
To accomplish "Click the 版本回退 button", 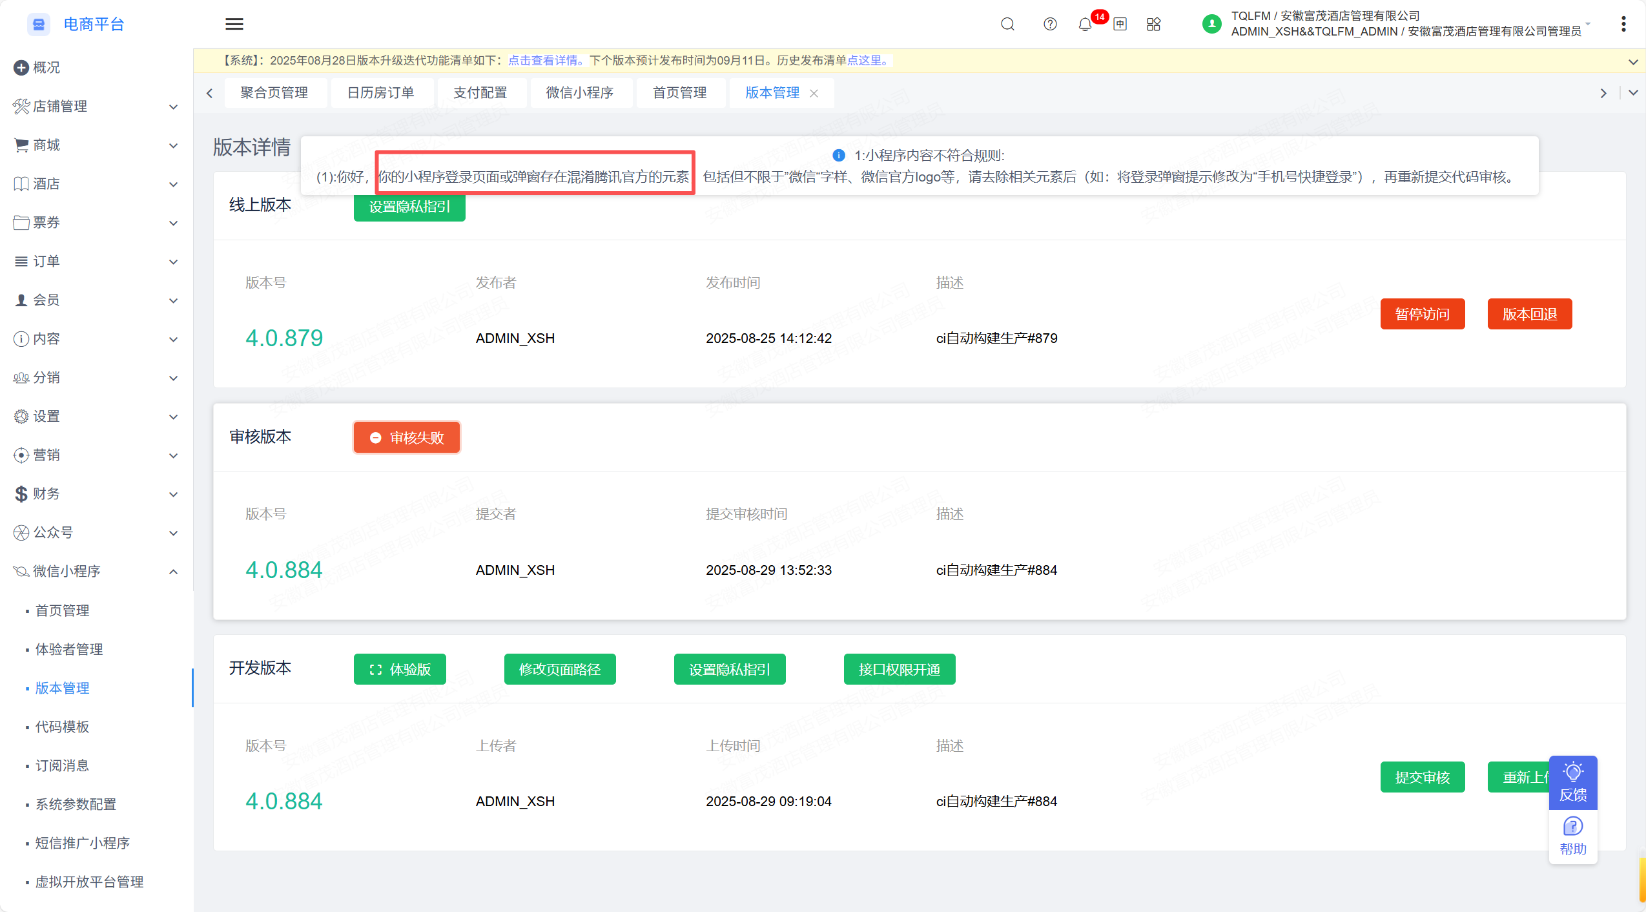I will [x=1529, y=314].
